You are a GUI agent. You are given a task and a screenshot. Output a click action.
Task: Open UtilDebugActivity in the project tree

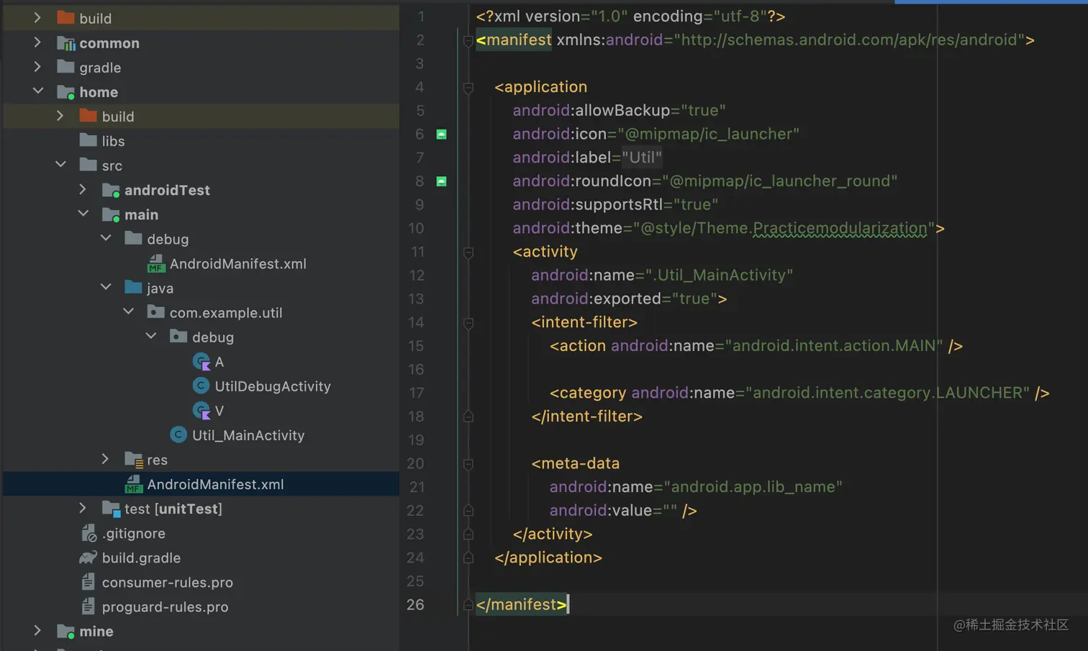coord(273,386)
